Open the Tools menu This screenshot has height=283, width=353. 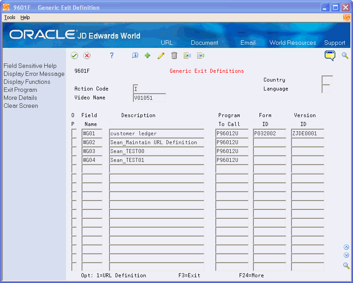[10, 17]
